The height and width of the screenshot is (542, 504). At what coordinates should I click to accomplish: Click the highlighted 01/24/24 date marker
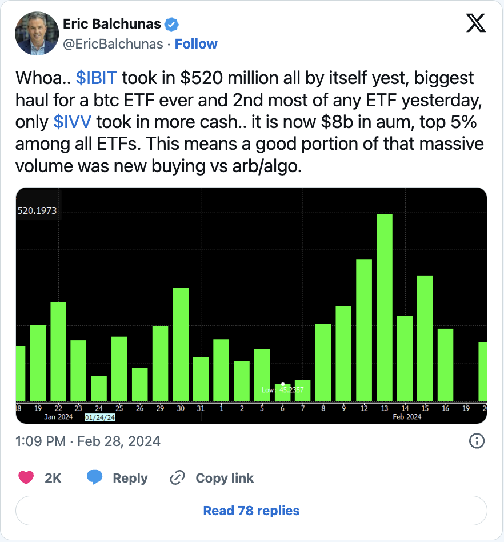click(x=99, y=417)
